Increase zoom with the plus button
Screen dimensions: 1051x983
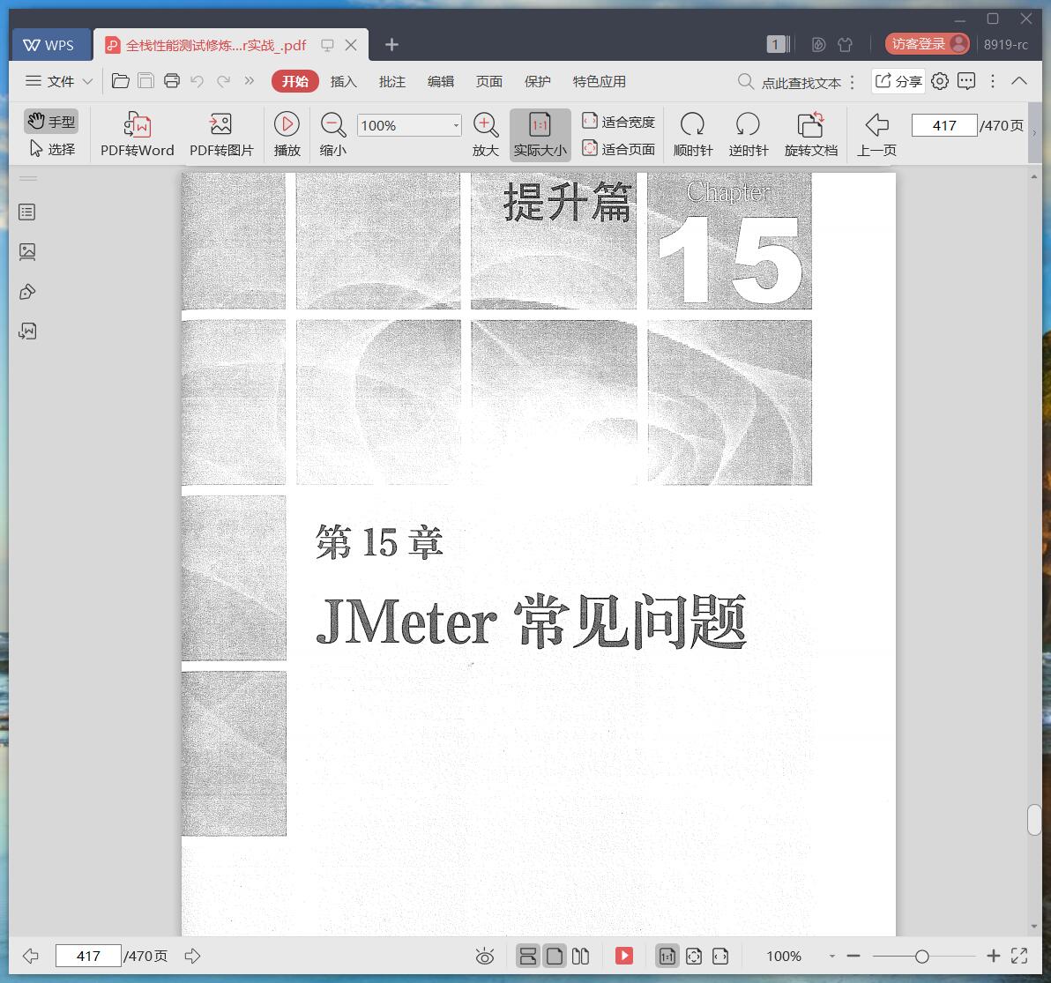click(994, 956)
